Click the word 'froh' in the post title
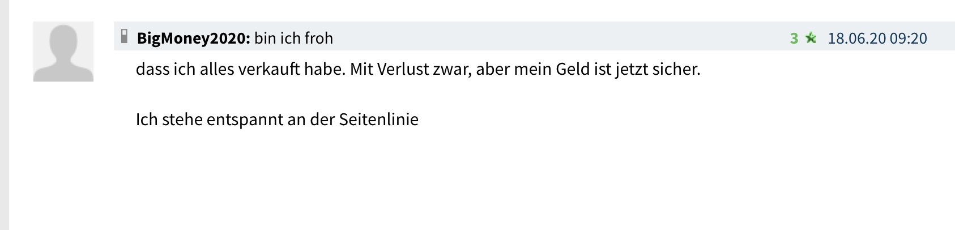Viewport: 955px width, 230px height. point(319,39)
